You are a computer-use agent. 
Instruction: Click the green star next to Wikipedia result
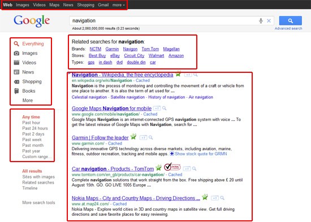(x=178, y=73)
